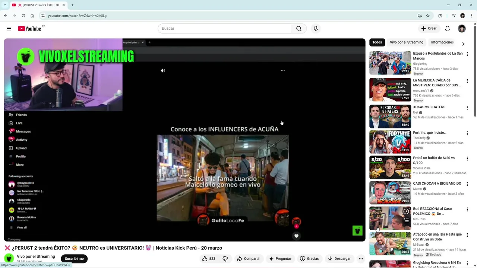This screenshot has height=268, width=477.
Task: Reload the page in the browser
Action: pyautogui.click(x=23, y=16)
